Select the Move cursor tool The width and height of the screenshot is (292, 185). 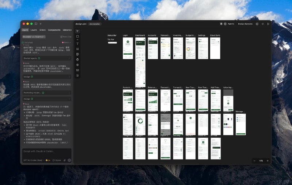[x=77, y=31]
